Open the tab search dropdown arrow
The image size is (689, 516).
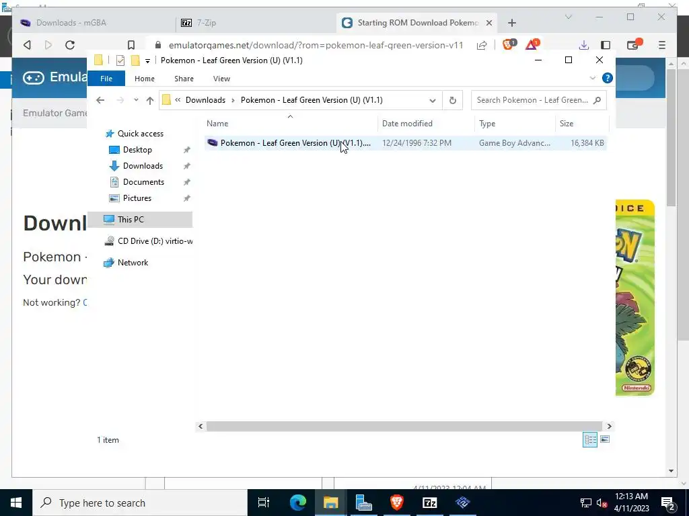(x=568, y=17)
